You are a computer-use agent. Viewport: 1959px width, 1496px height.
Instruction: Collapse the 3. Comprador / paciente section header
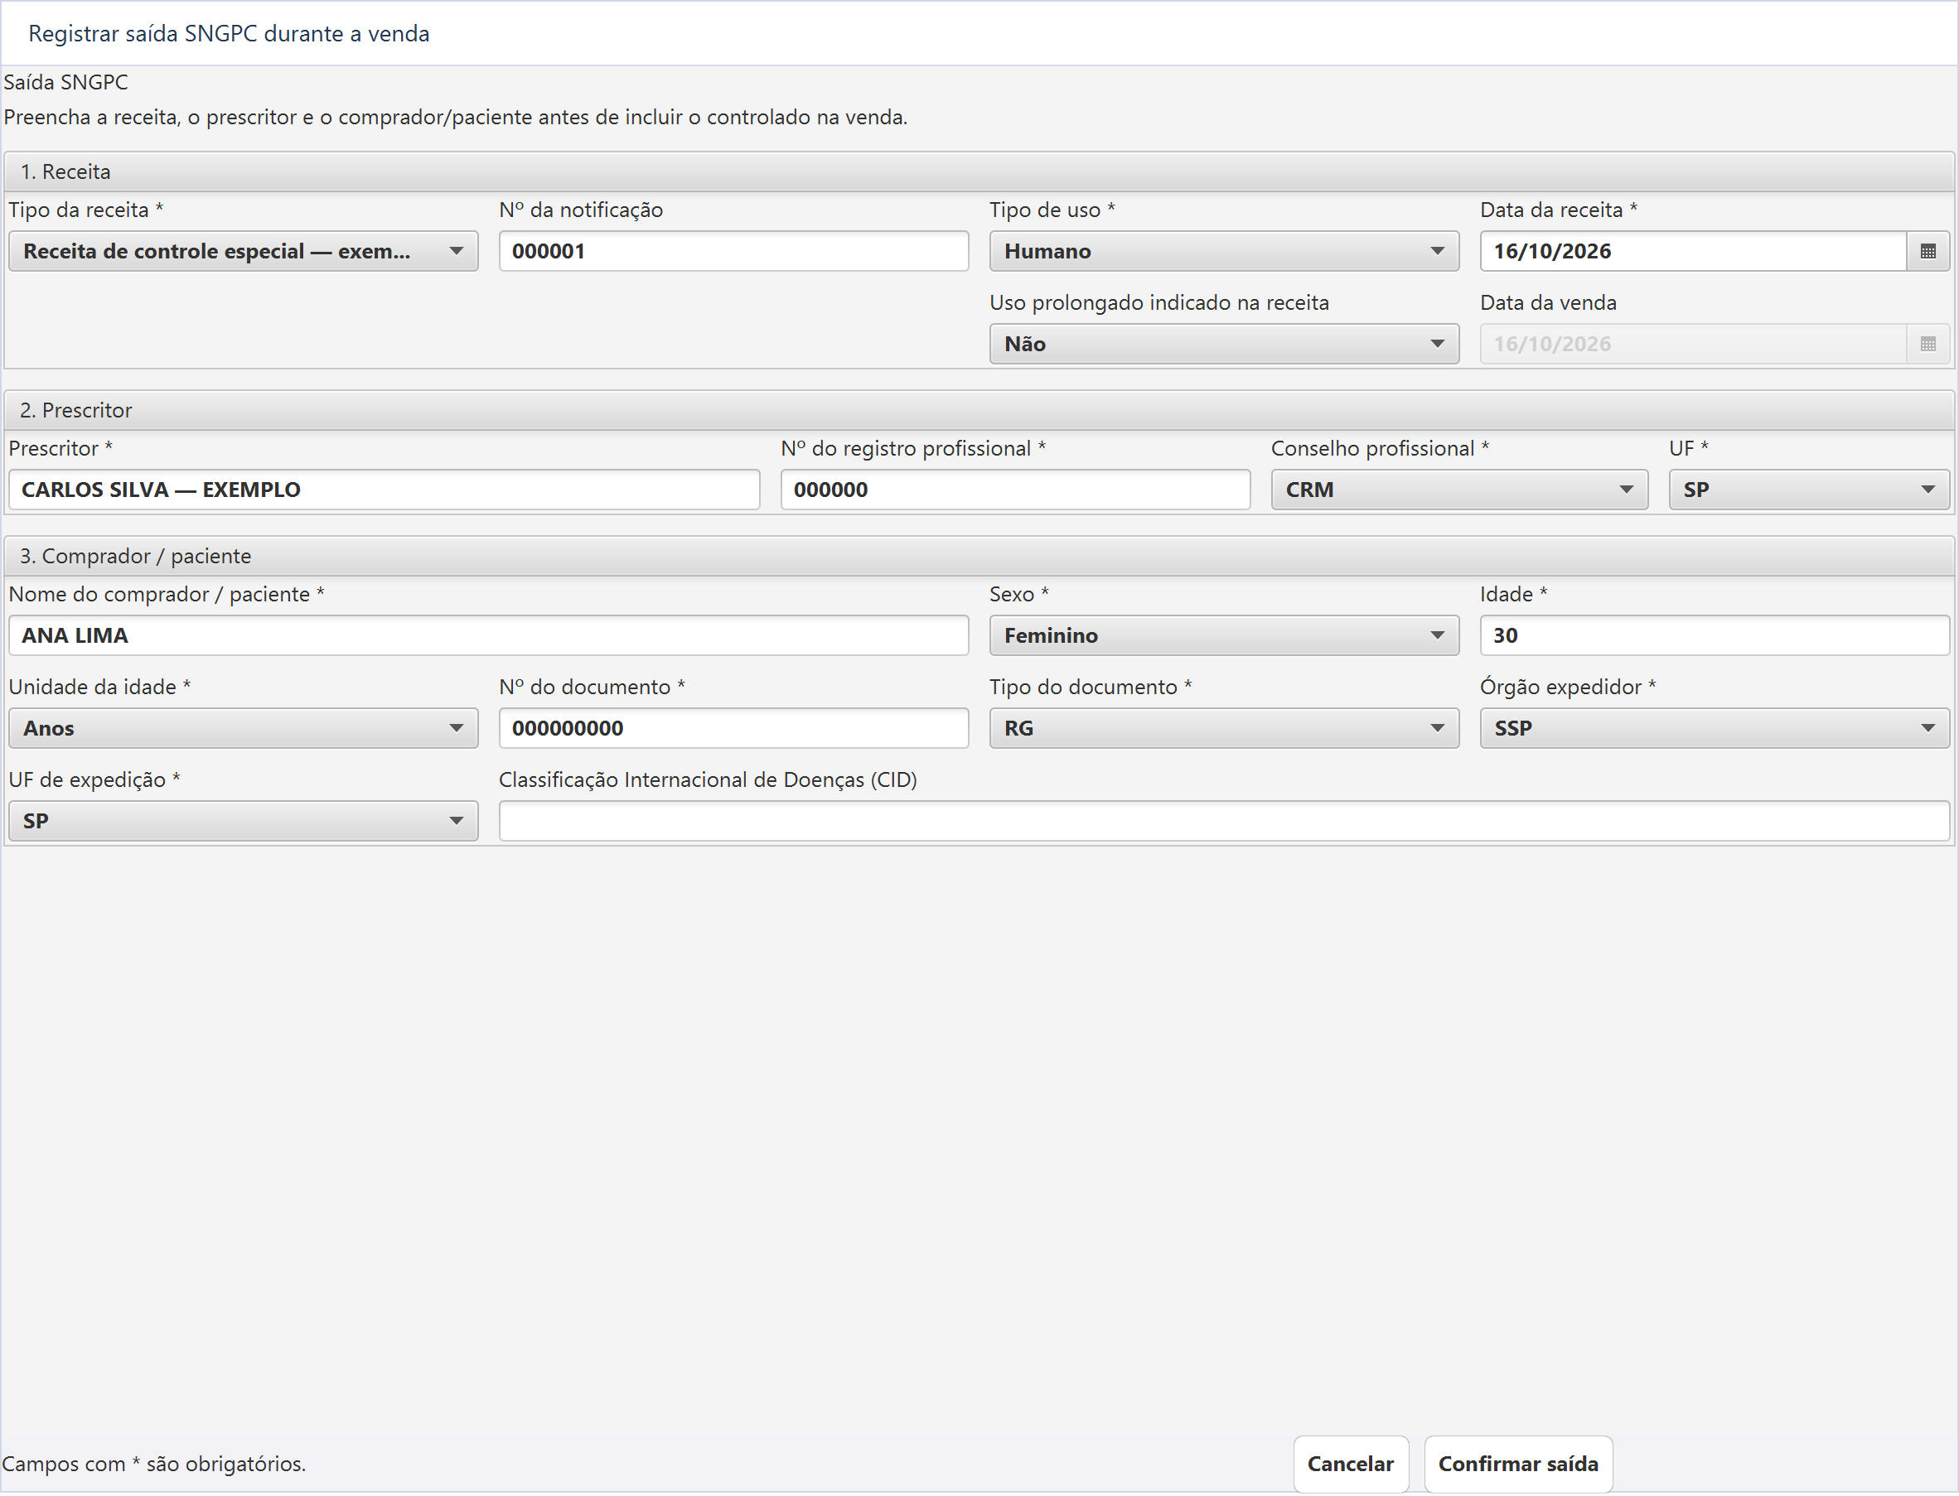(979, 556)
